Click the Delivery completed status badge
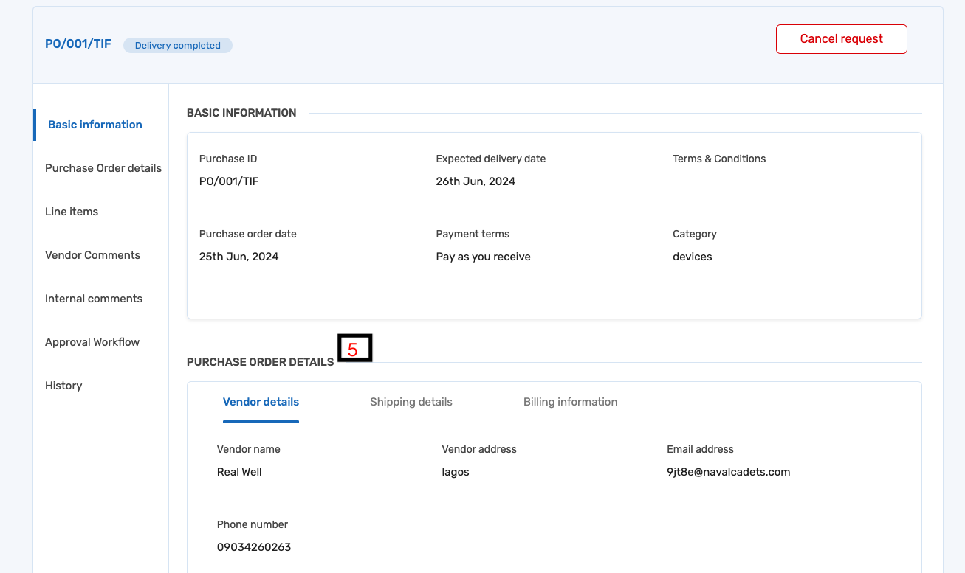The height and width of the screenshot is (573, 965). tap(177, 45)
